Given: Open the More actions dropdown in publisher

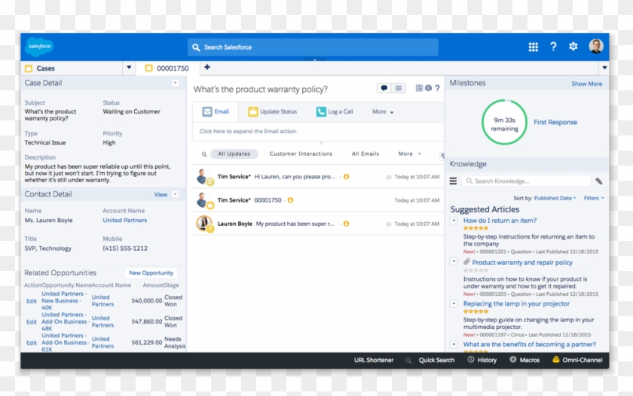Looking at the screenshot, I should [x=383, y=111].
